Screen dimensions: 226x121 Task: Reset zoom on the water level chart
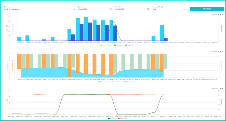220,52
